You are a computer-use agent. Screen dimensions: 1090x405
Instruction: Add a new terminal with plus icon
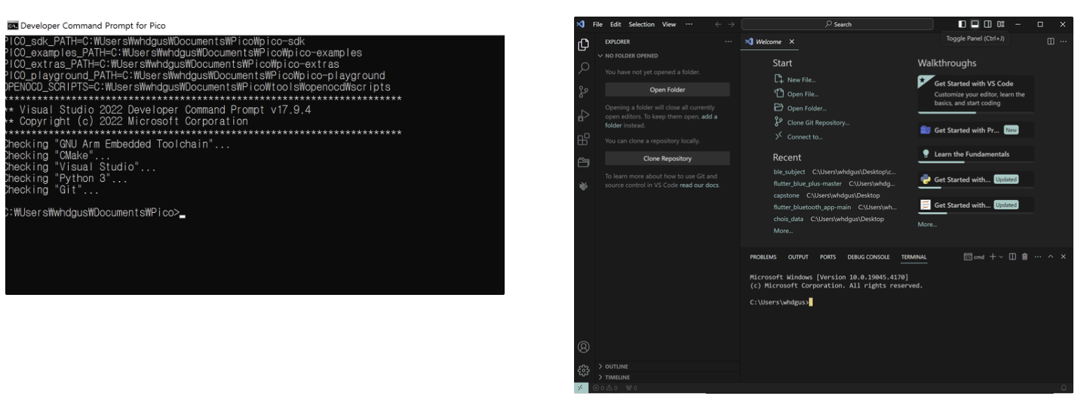pos(993,257)
